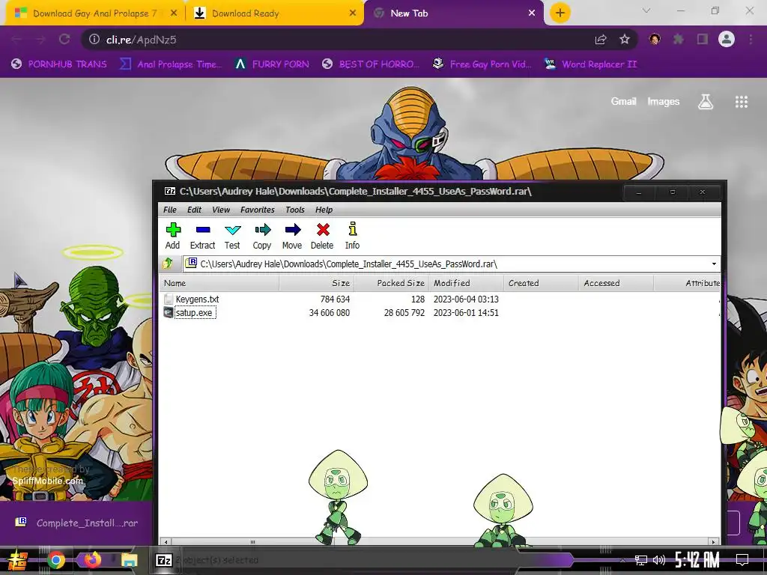Image resolution: width=767 pixels, height=575 pixels.
Task: Click the 7-Zip taskbar button
Action: click(164, 560)
